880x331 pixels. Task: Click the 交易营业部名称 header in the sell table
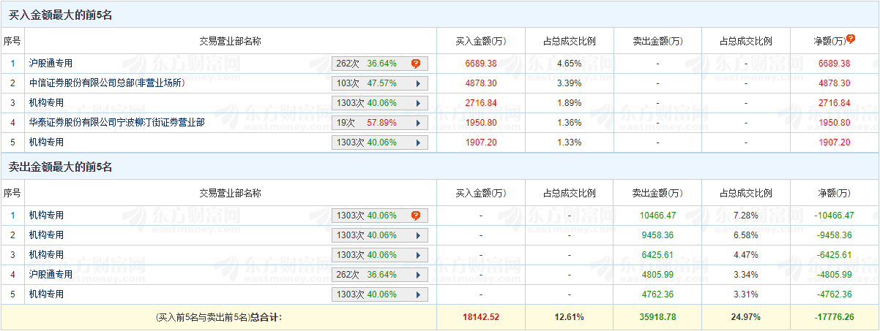point(230,194)
